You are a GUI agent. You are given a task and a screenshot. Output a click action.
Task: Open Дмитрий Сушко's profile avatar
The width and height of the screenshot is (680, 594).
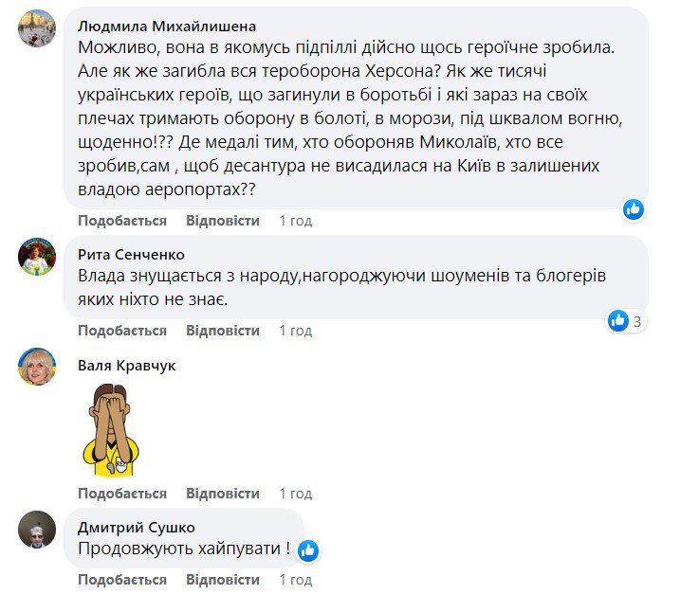click(x=38, y=530)
